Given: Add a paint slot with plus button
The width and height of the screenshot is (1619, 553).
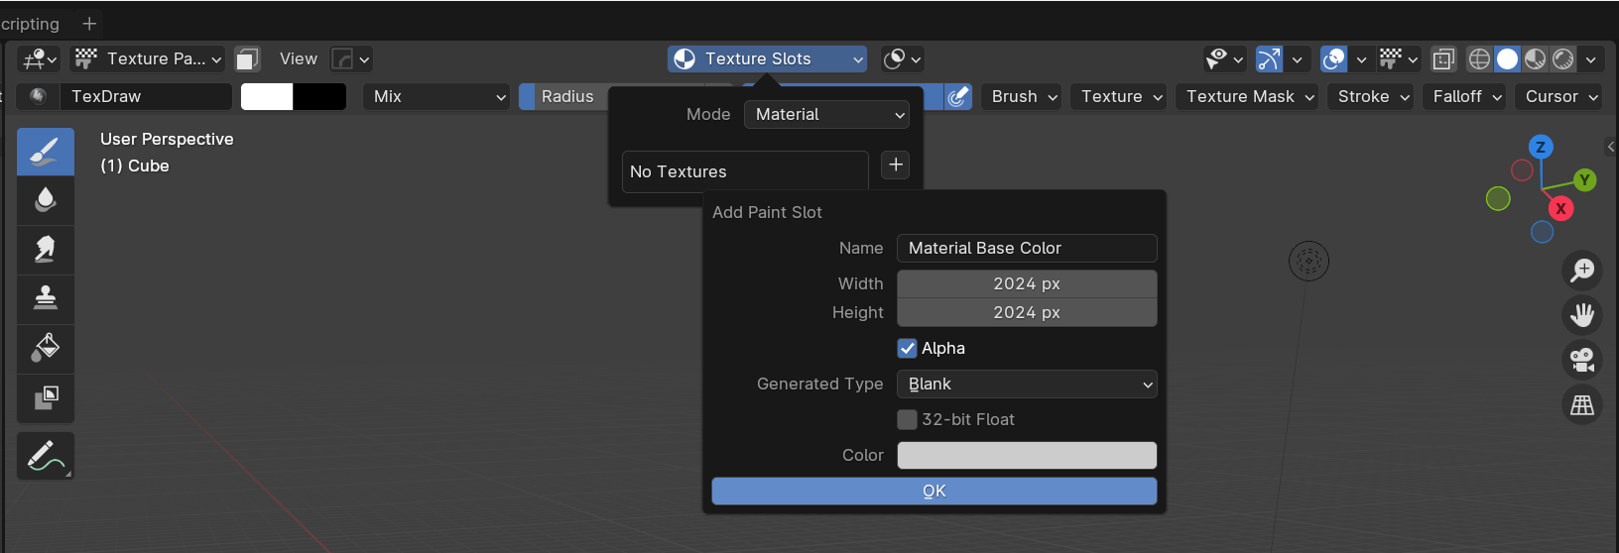Looking at the screenshot, I should (896, 165).
